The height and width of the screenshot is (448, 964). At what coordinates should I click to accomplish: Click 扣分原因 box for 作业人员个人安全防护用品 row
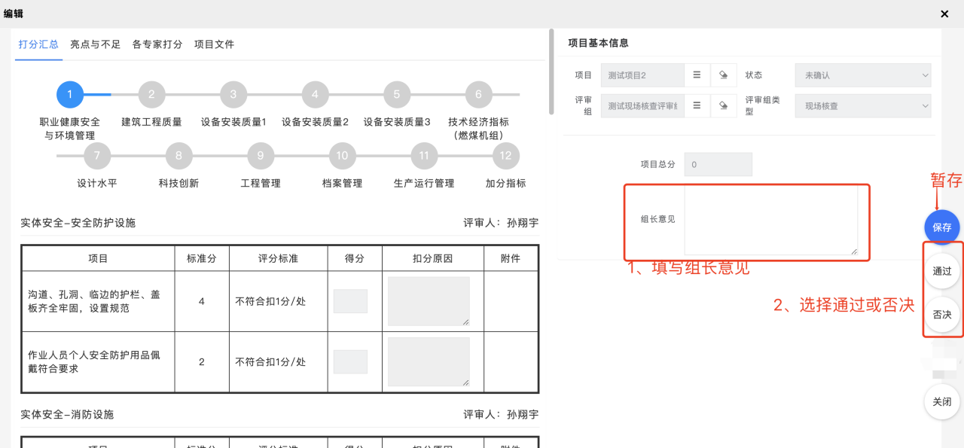(x=429, y=361)
